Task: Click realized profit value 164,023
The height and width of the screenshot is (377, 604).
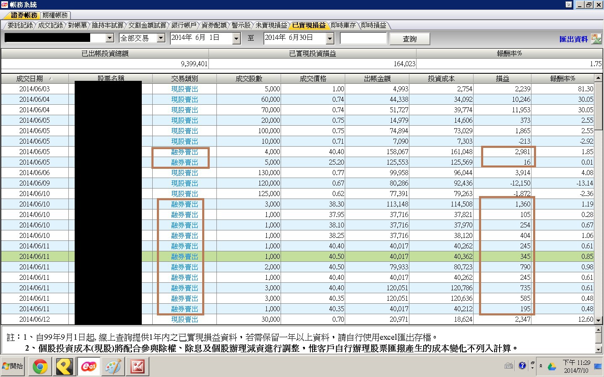Action: point(404,64)
